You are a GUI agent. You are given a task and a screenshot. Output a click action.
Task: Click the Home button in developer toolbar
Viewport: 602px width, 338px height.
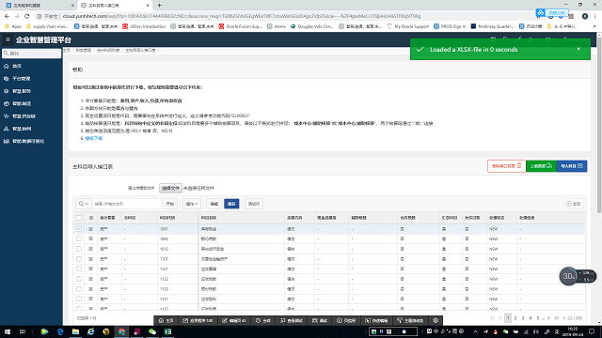click(166, 320)
